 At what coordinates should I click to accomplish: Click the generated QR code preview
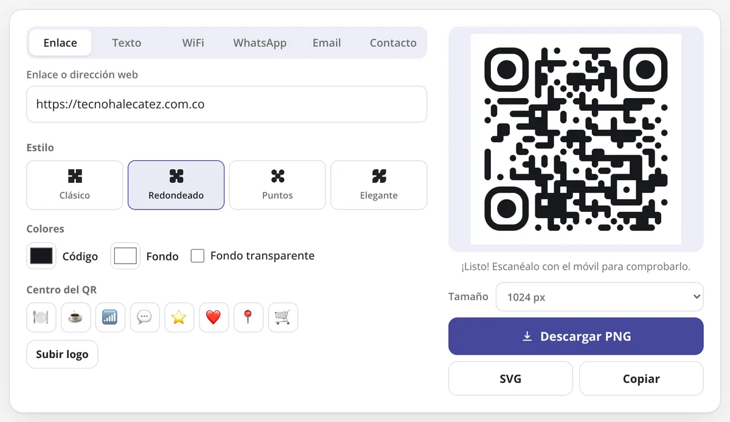pos(576,139)
